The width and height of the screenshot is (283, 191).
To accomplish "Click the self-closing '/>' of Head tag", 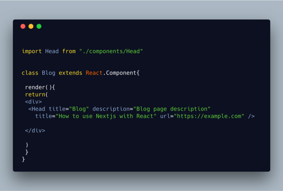I will pos(251,116).
